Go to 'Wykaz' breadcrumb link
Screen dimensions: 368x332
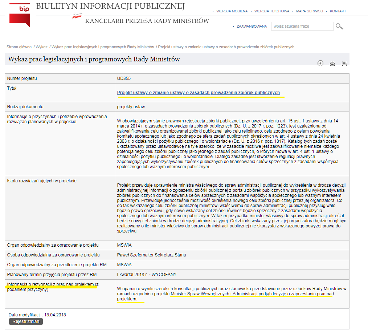(x=41, y=47)
